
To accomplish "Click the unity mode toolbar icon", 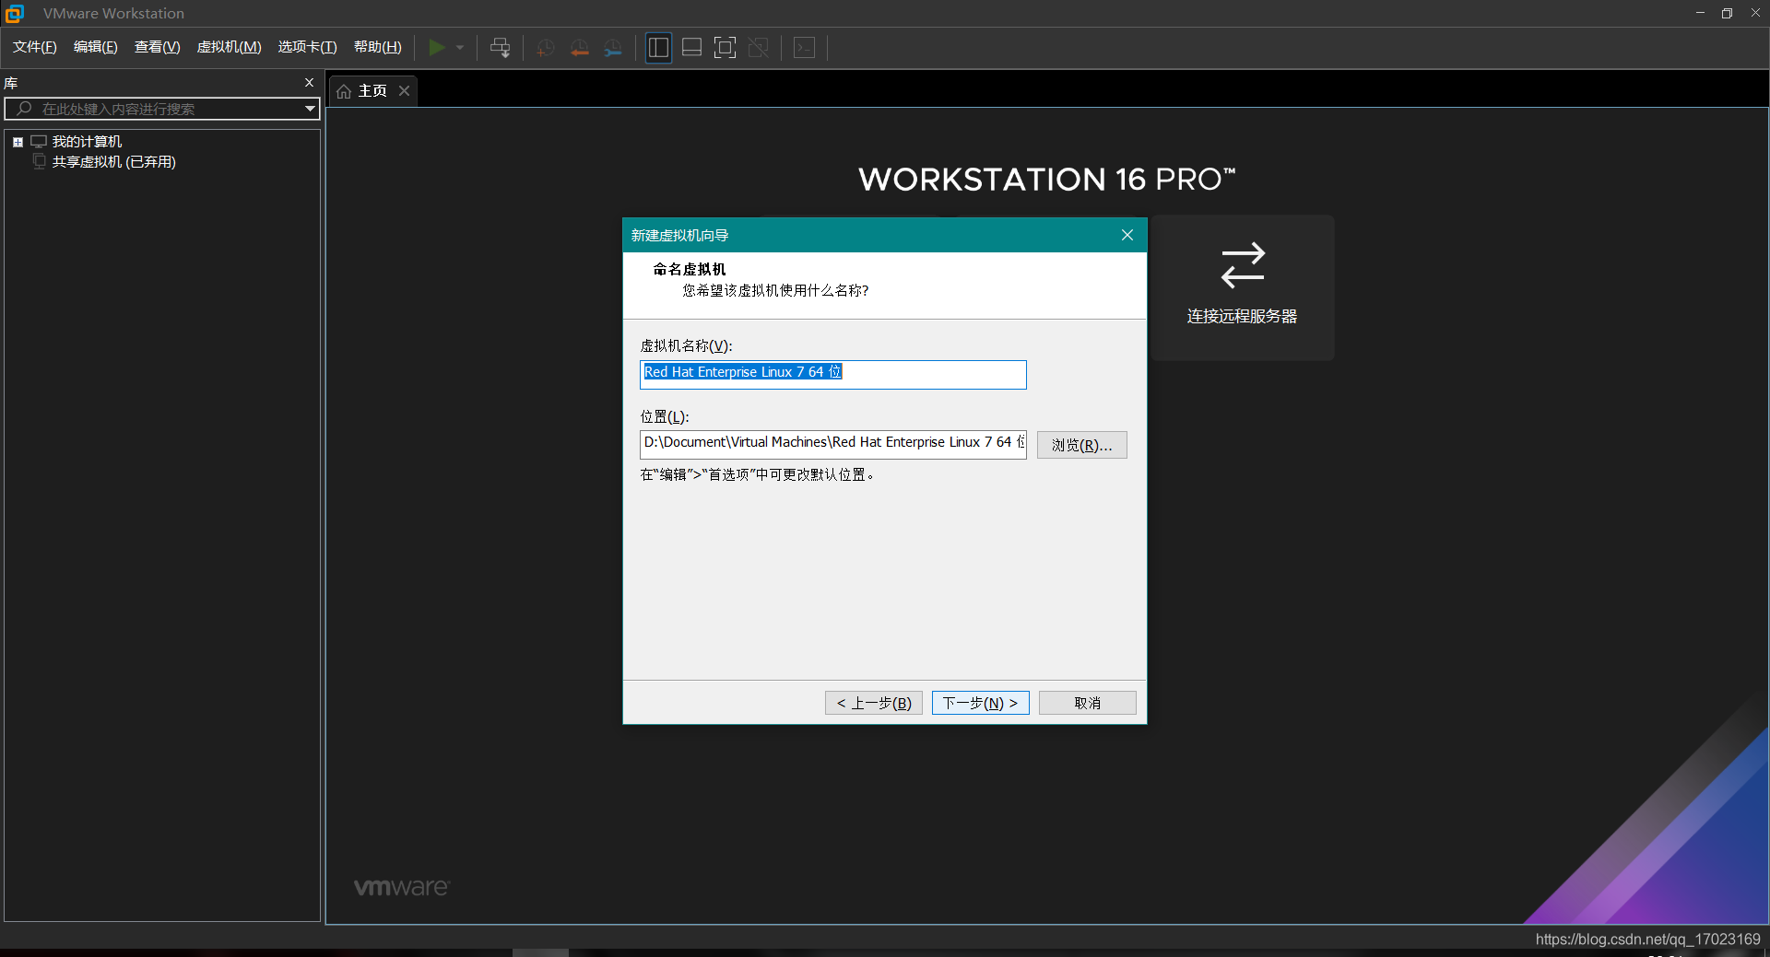I will click(x=759, y=47).
